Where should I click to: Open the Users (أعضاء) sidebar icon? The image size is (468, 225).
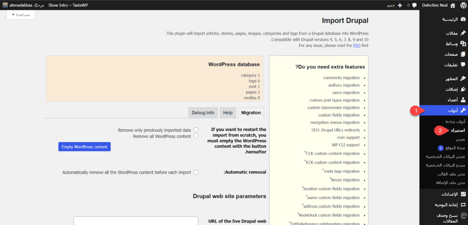463,100
